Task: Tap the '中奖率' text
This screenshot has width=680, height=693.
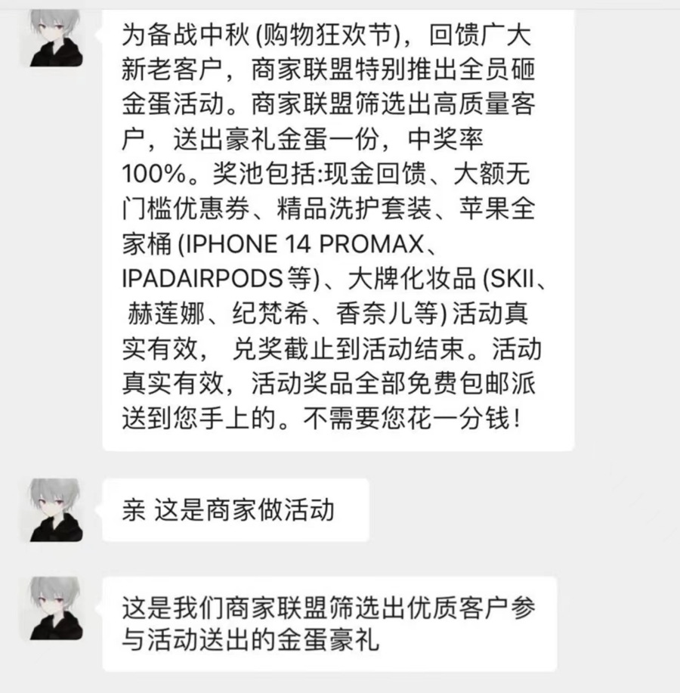Action: (x=446, y=139)
